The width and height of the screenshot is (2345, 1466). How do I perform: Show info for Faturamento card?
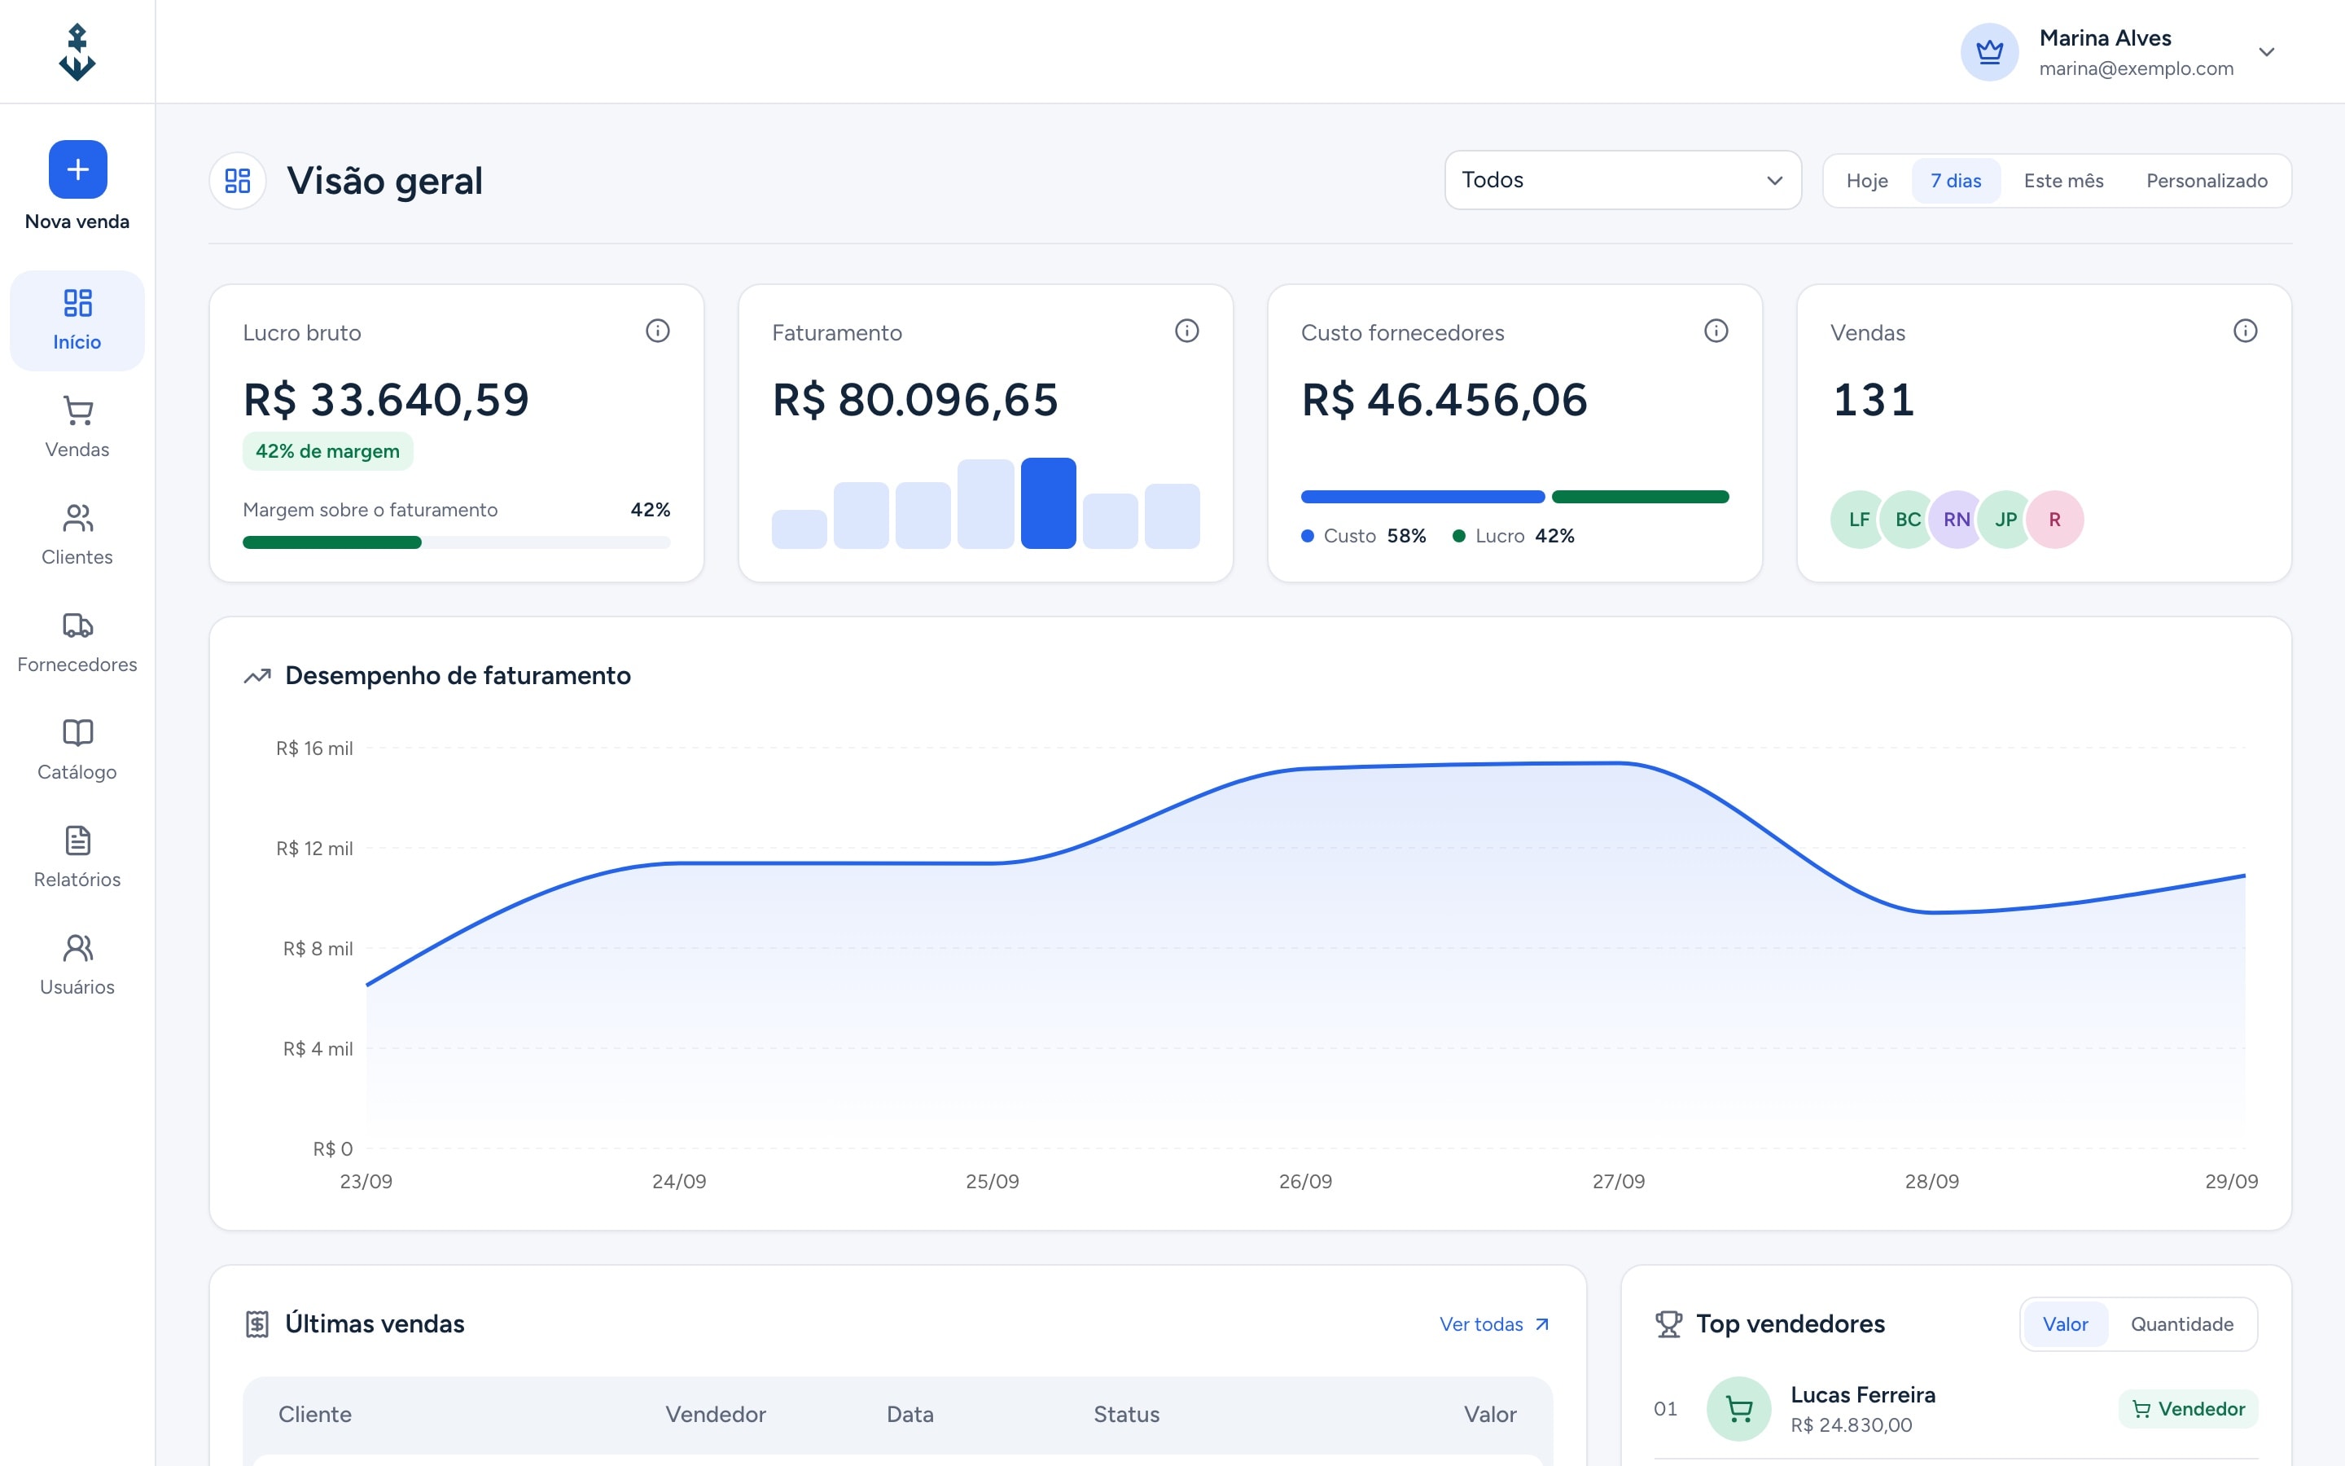(1187, 331)
